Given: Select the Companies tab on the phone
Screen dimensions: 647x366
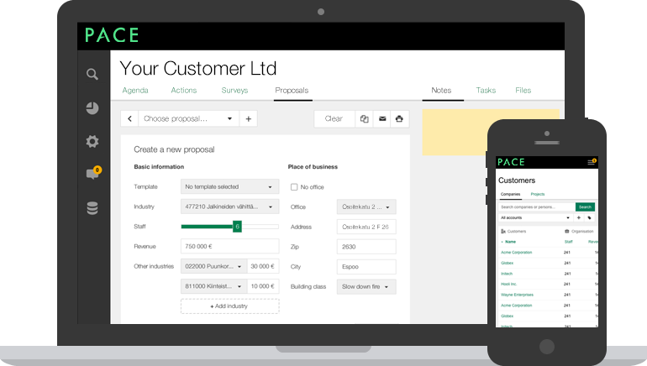Looking at the screenshot, I should coord(510,194).
